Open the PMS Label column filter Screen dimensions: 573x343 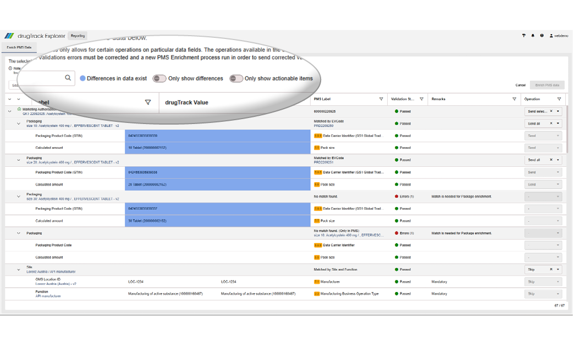381,99
